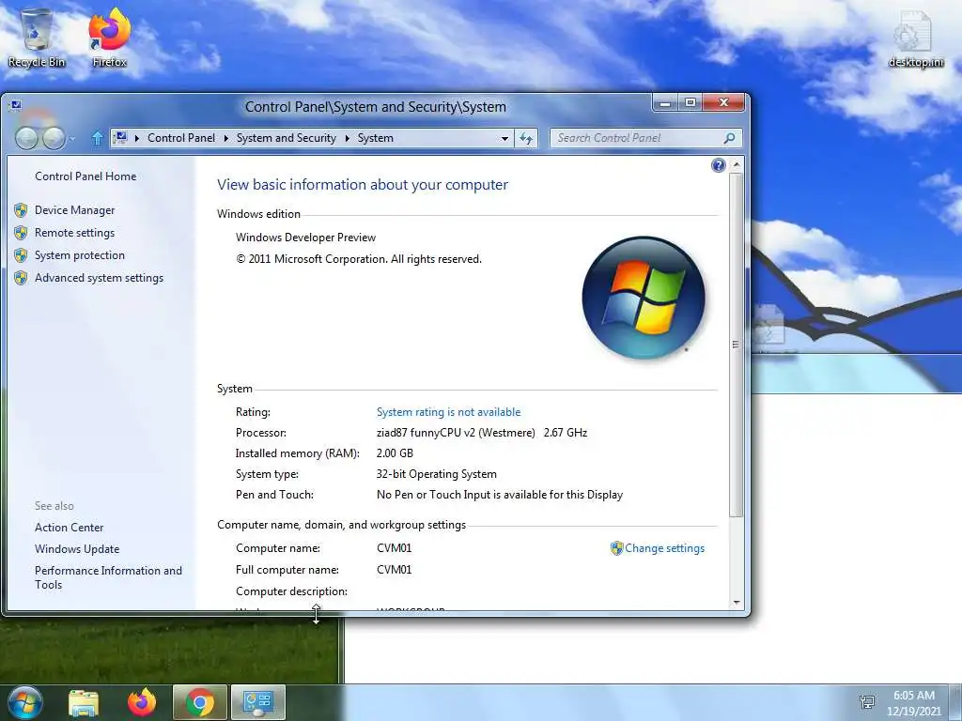Viewport: 962px width, 721px height.
Task: Click CVM01 next to Full computer name
Action: (394, 570)
